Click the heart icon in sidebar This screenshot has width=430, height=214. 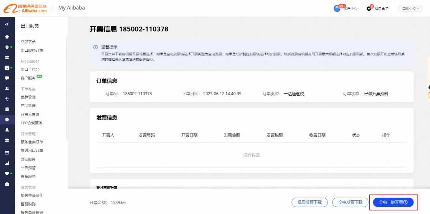(x=7, y=174)
